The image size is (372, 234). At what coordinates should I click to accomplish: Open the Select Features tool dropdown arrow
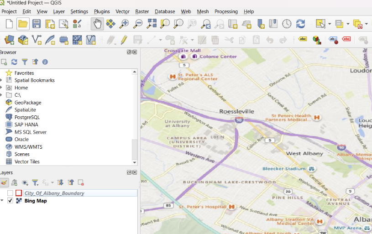point(329,24)
